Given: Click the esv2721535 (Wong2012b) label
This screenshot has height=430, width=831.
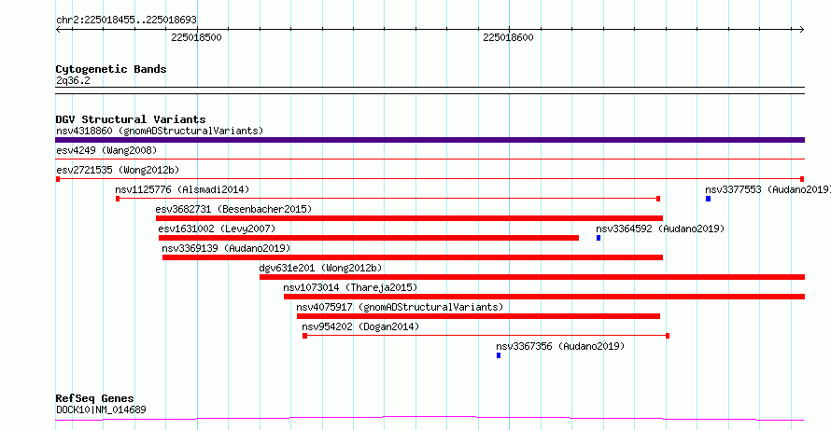Looking at the screenshot, I should click(118, 170).
